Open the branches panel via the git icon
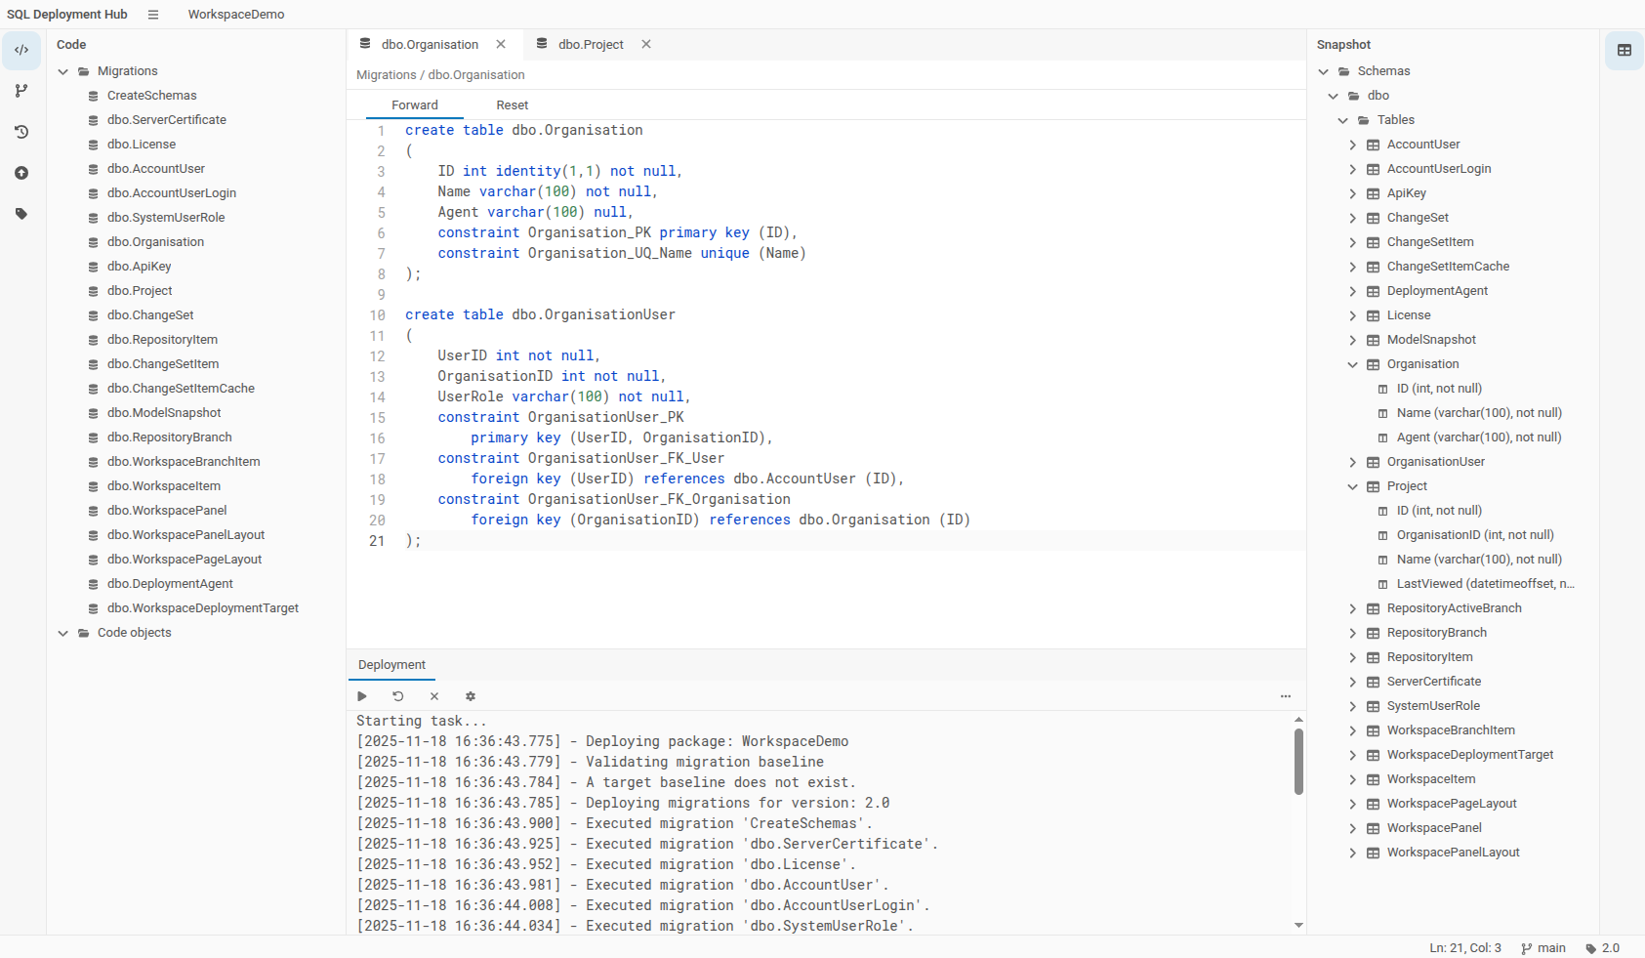Viewport: 1645px width, 958px height. [x=21, y=91]
